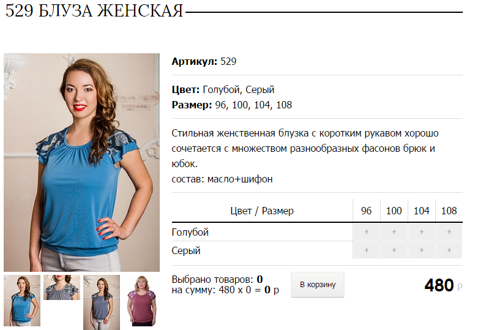Select the first blue blouse thumbnail

(x=22, y=301)
